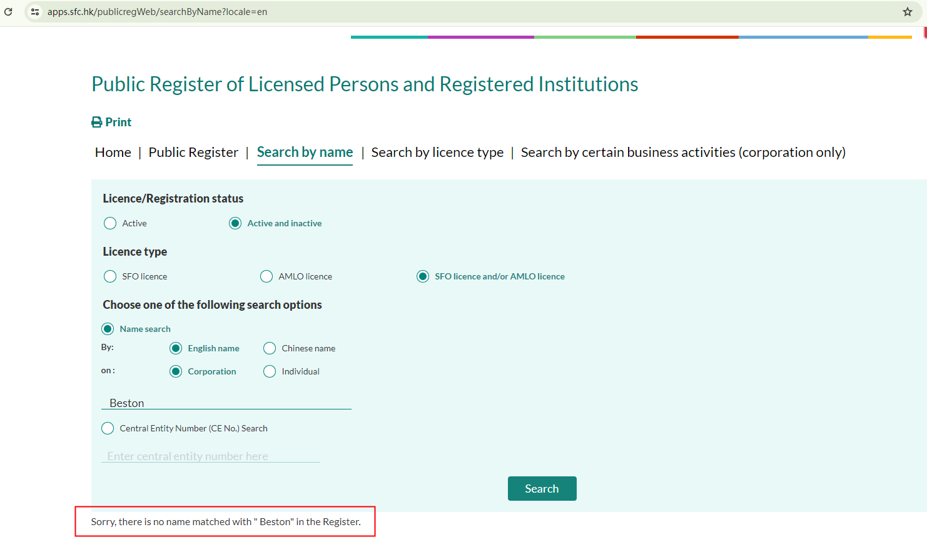Enable Central Entity Number search option
The image size is (927, 547).
click(x=108, y=428)
